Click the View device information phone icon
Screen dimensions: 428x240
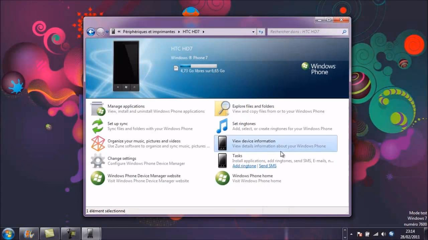pos(222,144)
